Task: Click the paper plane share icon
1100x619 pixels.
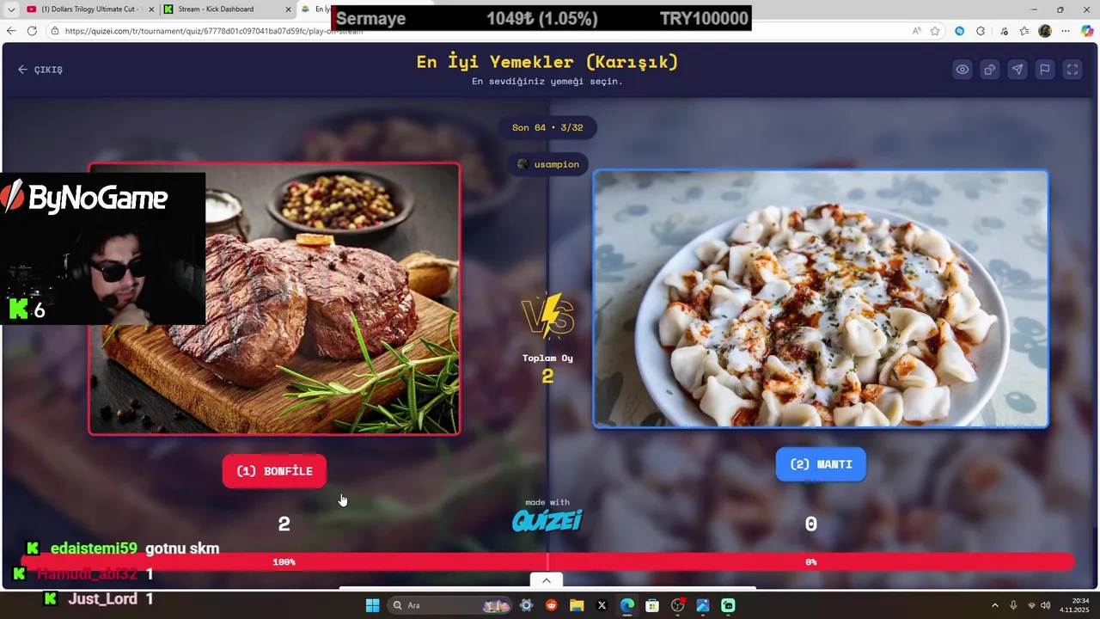Action: tap(1017, 70)
